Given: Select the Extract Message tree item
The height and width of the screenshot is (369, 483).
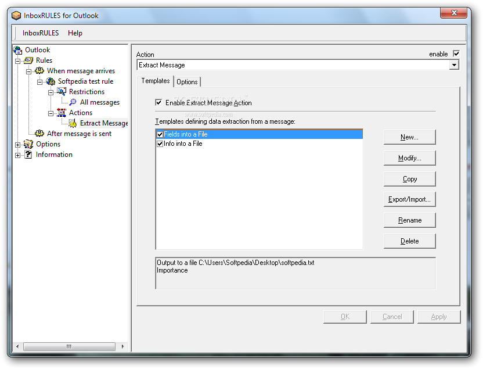Looking at the screenshot, I should 104,123.
